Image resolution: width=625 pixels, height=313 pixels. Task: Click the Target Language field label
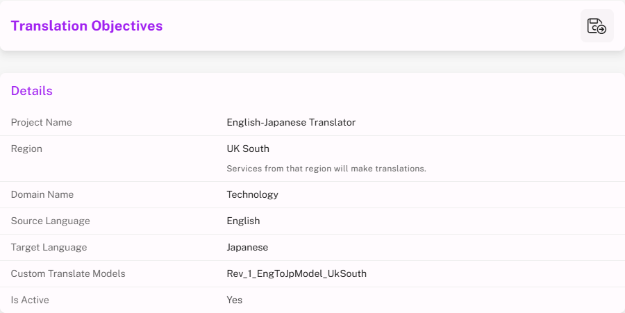coord(49,247)
